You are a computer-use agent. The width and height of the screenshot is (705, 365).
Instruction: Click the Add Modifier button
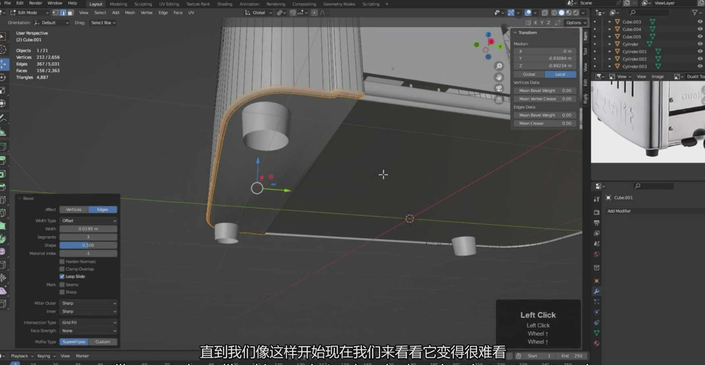click(x=619, y=211)
